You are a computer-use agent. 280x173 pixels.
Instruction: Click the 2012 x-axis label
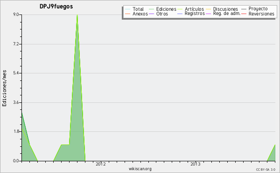click(101, 164)
